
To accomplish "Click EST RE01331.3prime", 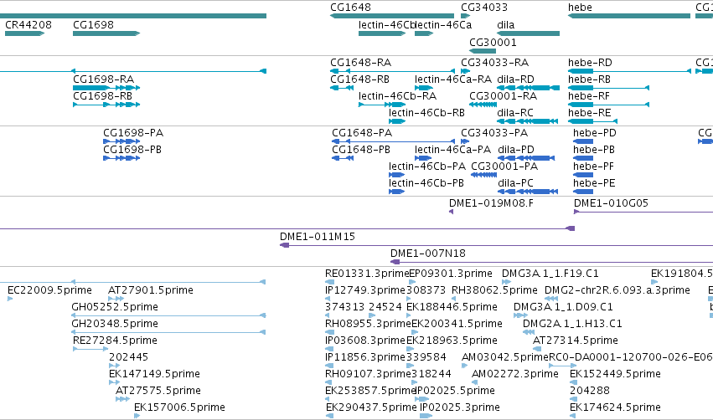I will pos(329,282).
